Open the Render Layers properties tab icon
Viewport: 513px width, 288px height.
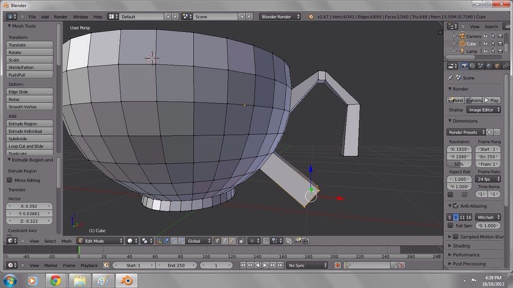click(472, 66)
